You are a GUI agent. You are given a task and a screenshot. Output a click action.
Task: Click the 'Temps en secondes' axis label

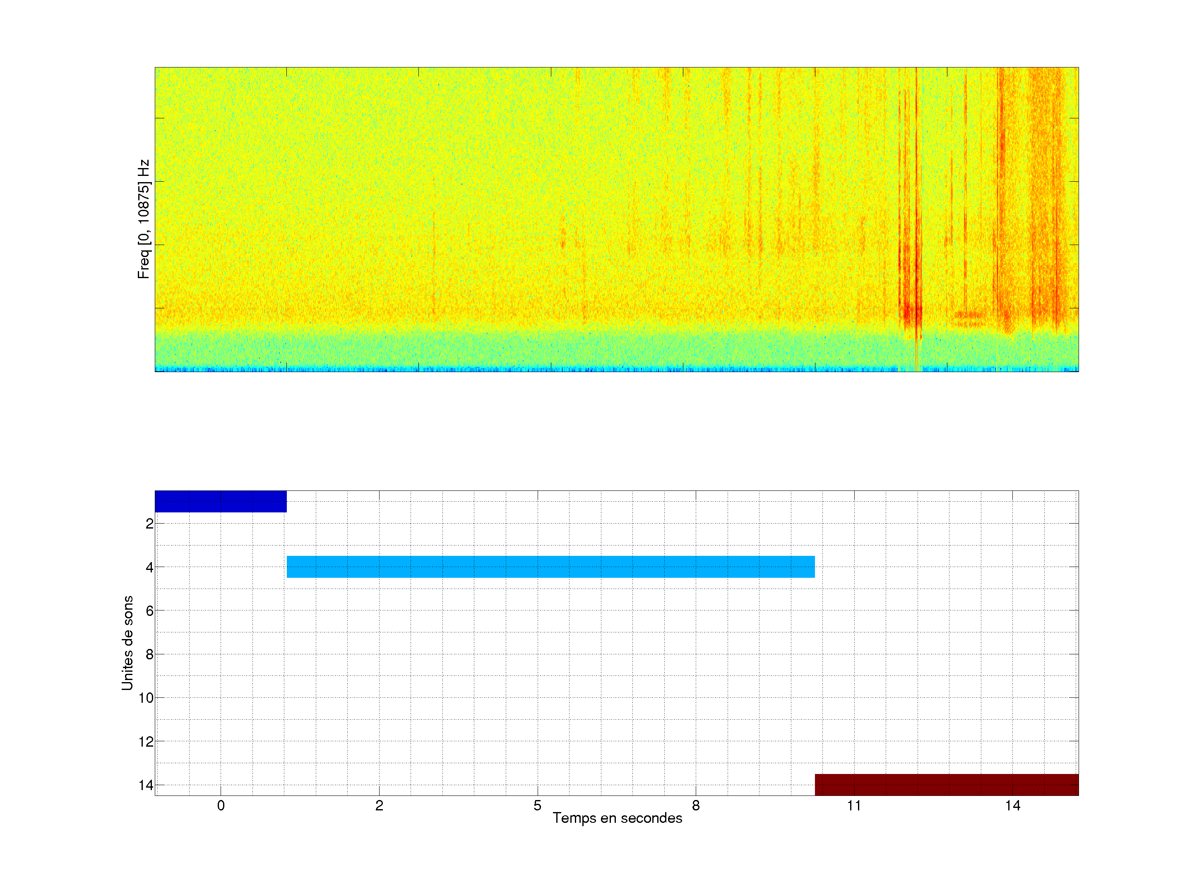tap(617, 818)
